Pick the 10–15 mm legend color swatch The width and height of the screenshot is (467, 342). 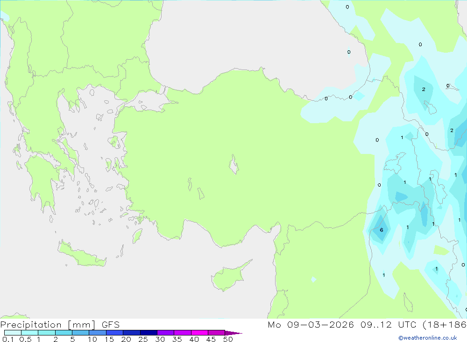(x=98, y=333)
